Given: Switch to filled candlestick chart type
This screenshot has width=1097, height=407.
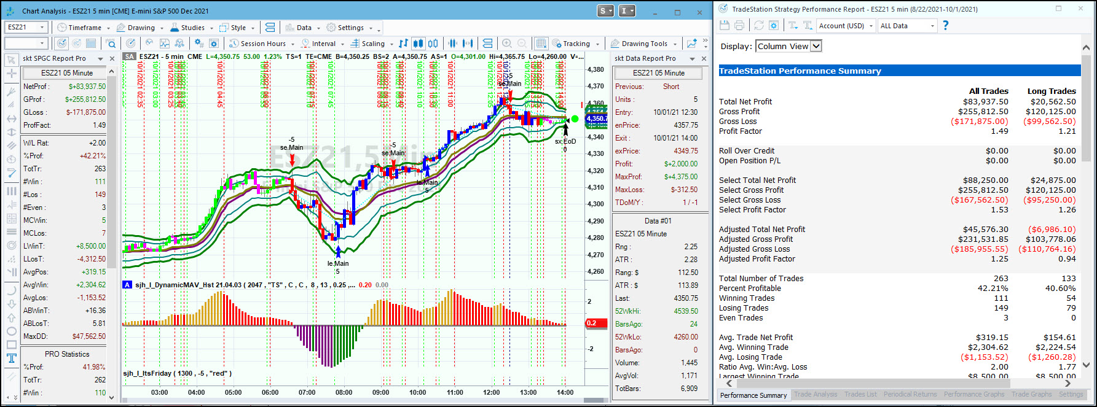Looking at the screenshot, I should pos(418,44).
